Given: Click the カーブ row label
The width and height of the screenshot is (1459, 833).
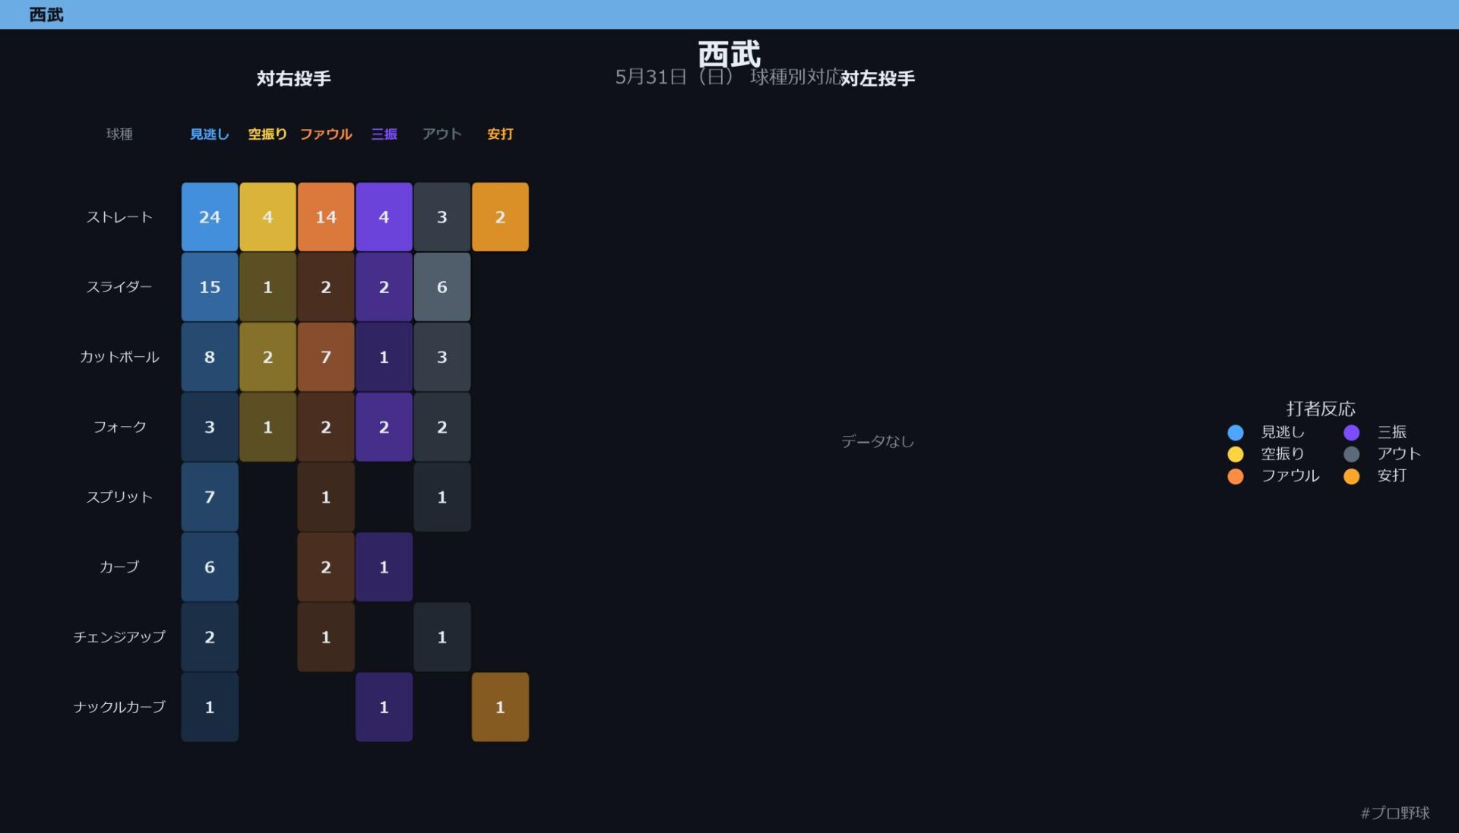Looking at the screenshot, I should click(x=119, y=567).
